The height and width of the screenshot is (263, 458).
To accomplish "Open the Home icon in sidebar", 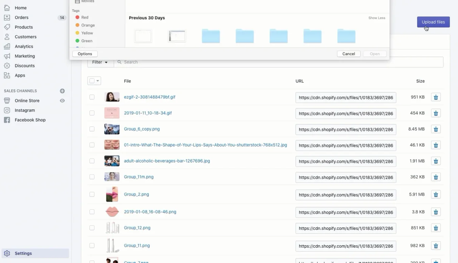I will tap(7, 8).
